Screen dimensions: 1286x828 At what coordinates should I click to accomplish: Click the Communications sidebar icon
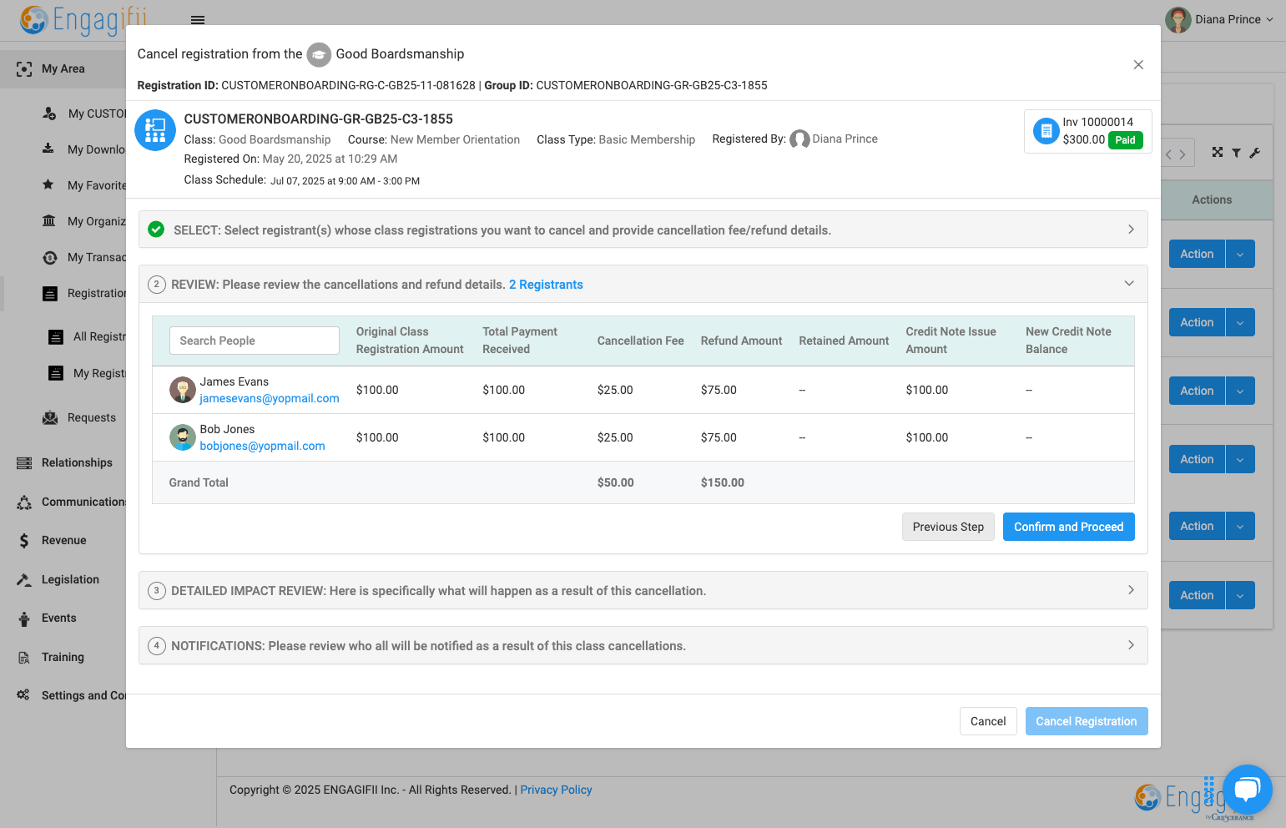pos(24,502)
